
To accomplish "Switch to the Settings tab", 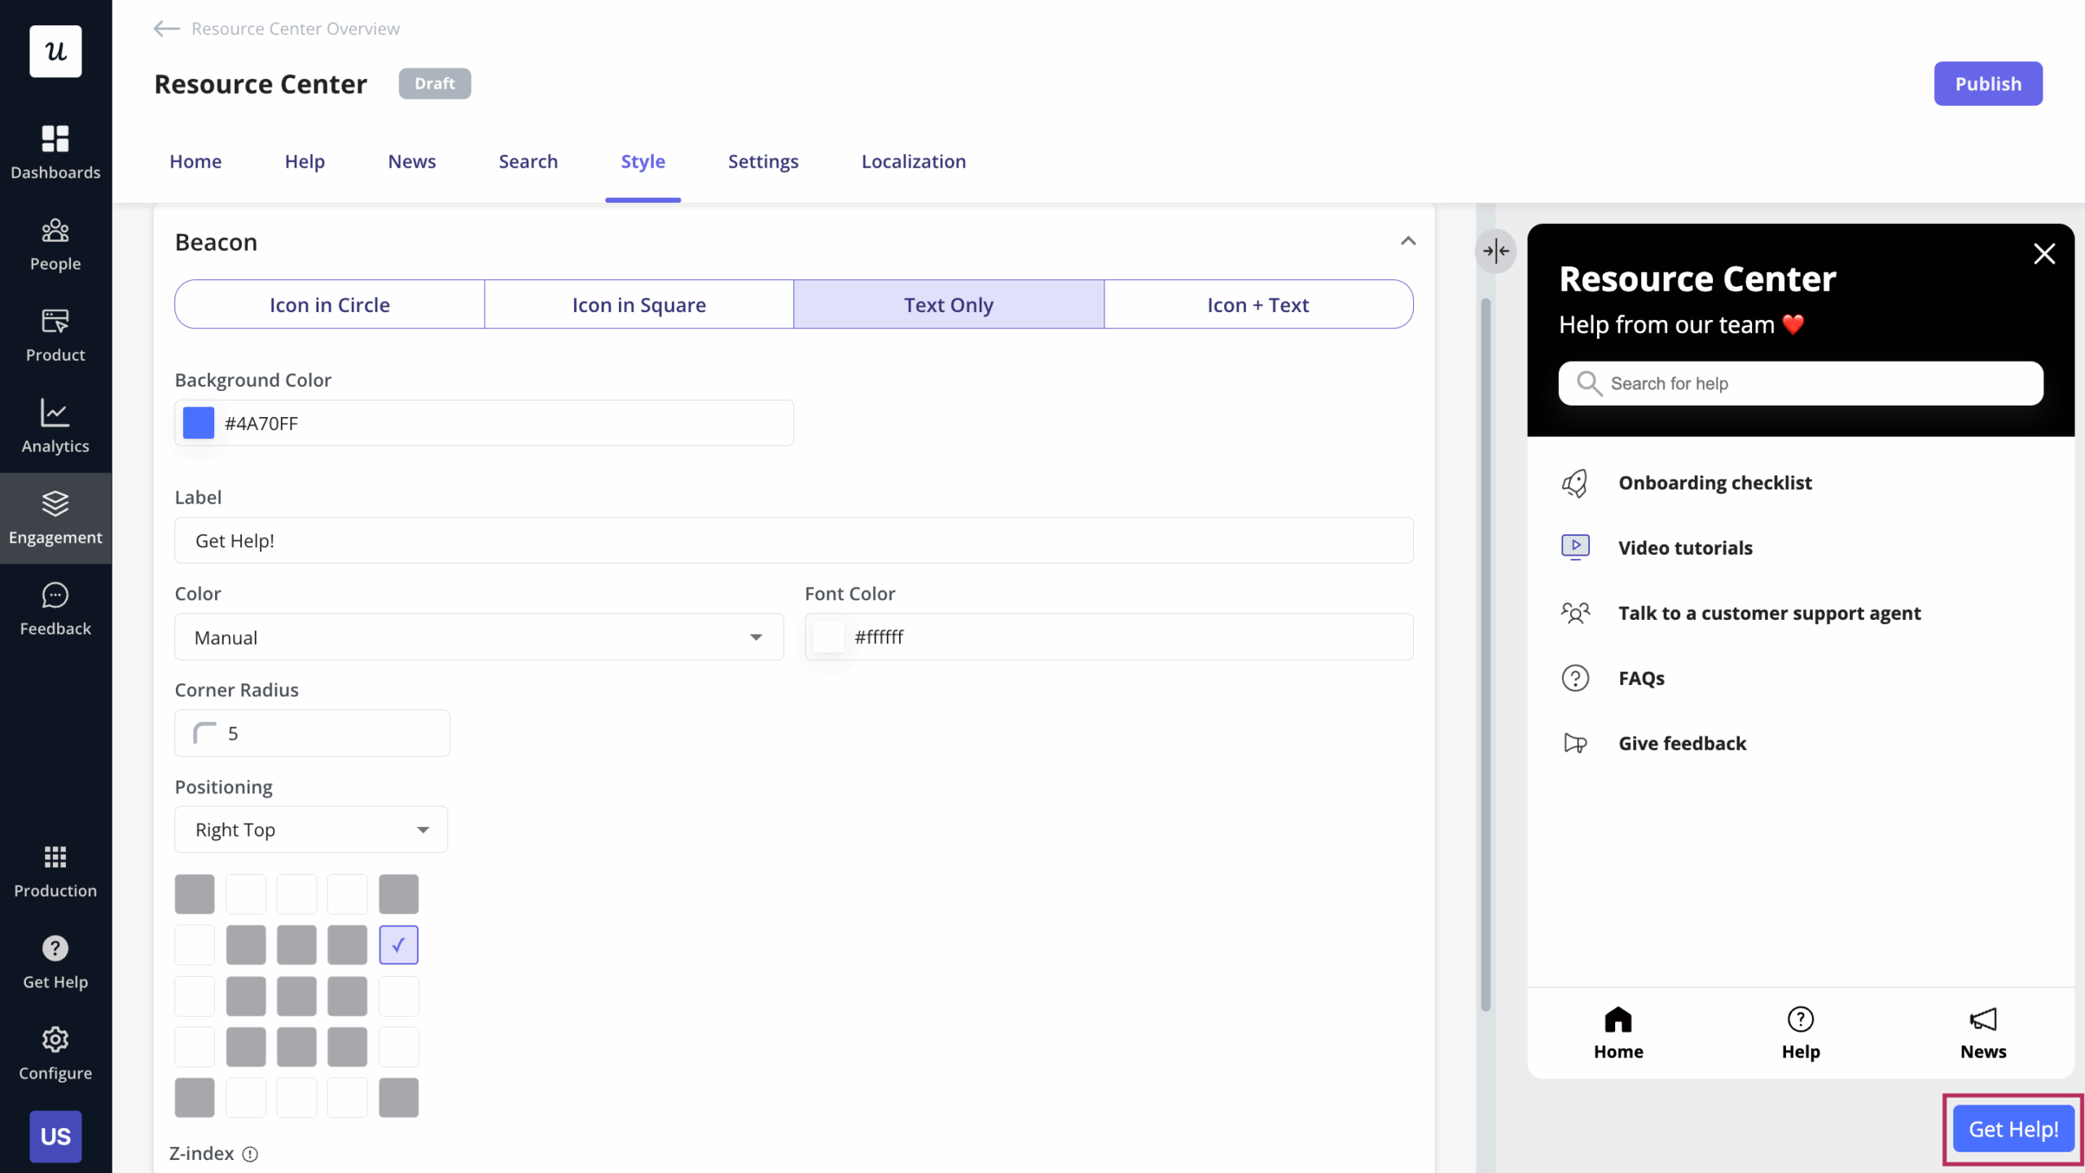I will 762,161.
